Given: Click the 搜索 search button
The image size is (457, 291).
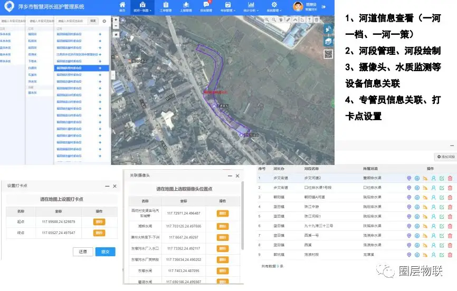Looking at the screenshot, I should 93,21.
